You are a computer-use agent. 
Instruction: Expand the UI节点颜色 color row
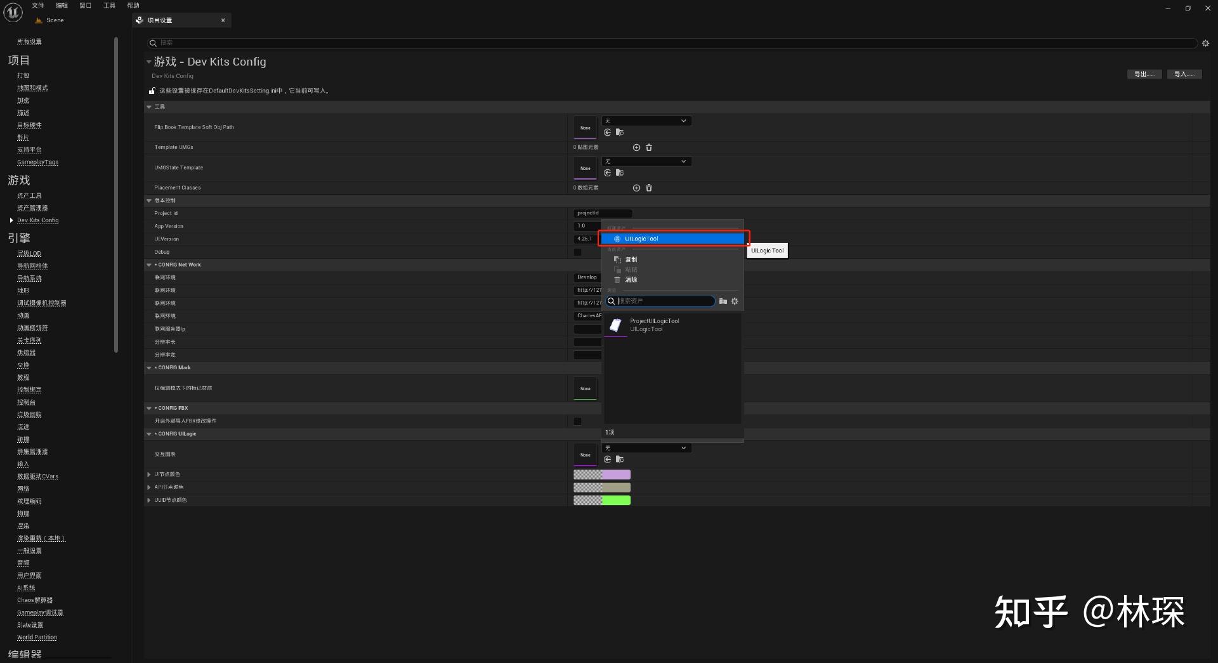point(149,474)
